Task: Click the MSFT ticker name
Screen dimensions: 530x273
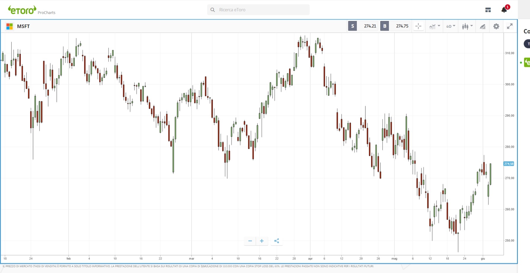Action: coord(23,26)
